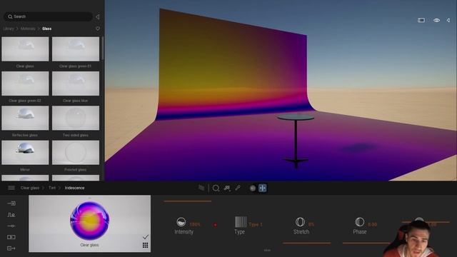The width and height of the screenshot is (457, 257).
Task: Click the table object in the viewport
Action: pyautogui.click(x=296, y=141)
